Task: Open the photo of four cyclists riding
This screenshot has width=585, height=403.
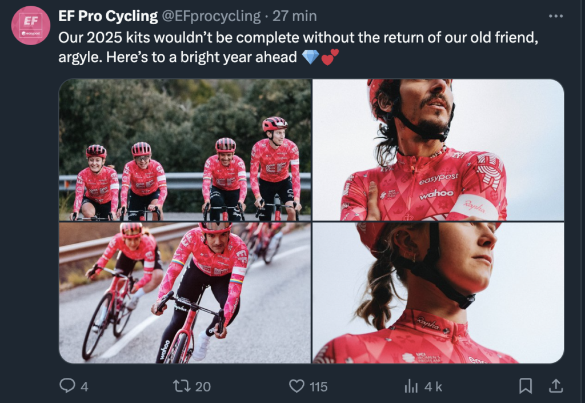Action: (x=185, y=150)
